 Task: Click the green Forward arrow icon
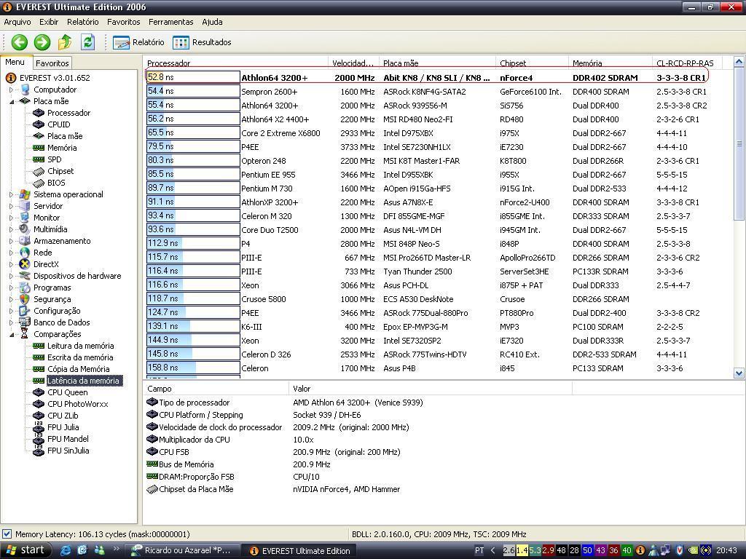[x=42, y=42]
